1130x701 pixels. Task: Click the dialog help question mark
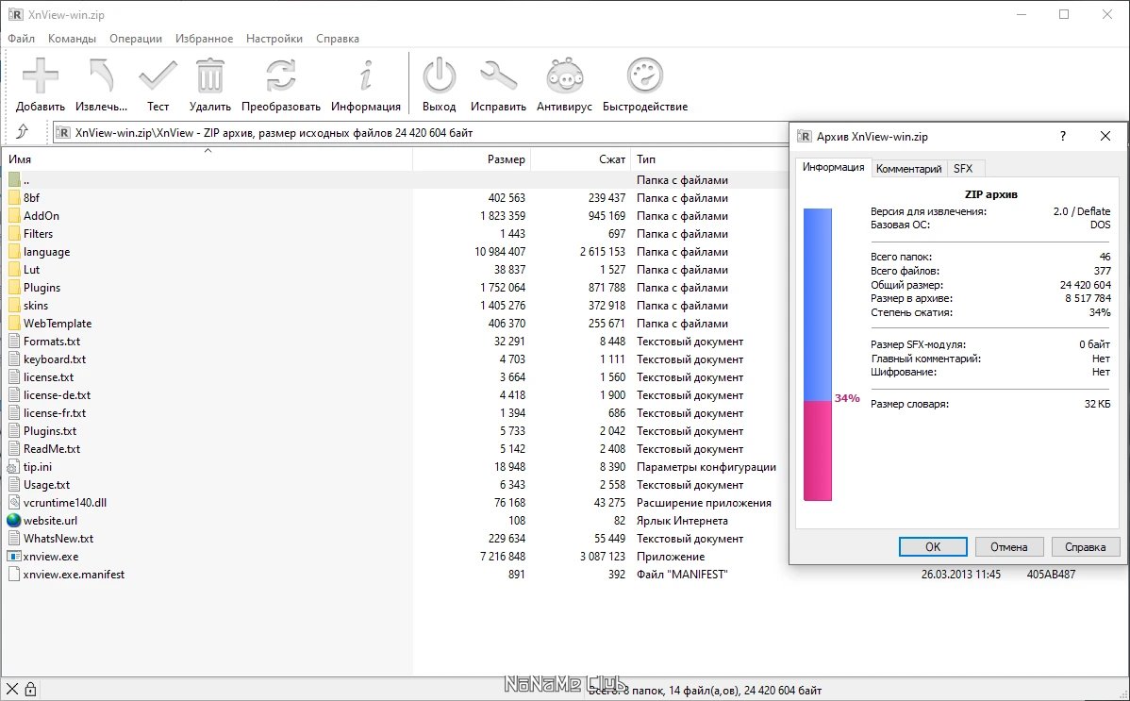[1063, 136]
